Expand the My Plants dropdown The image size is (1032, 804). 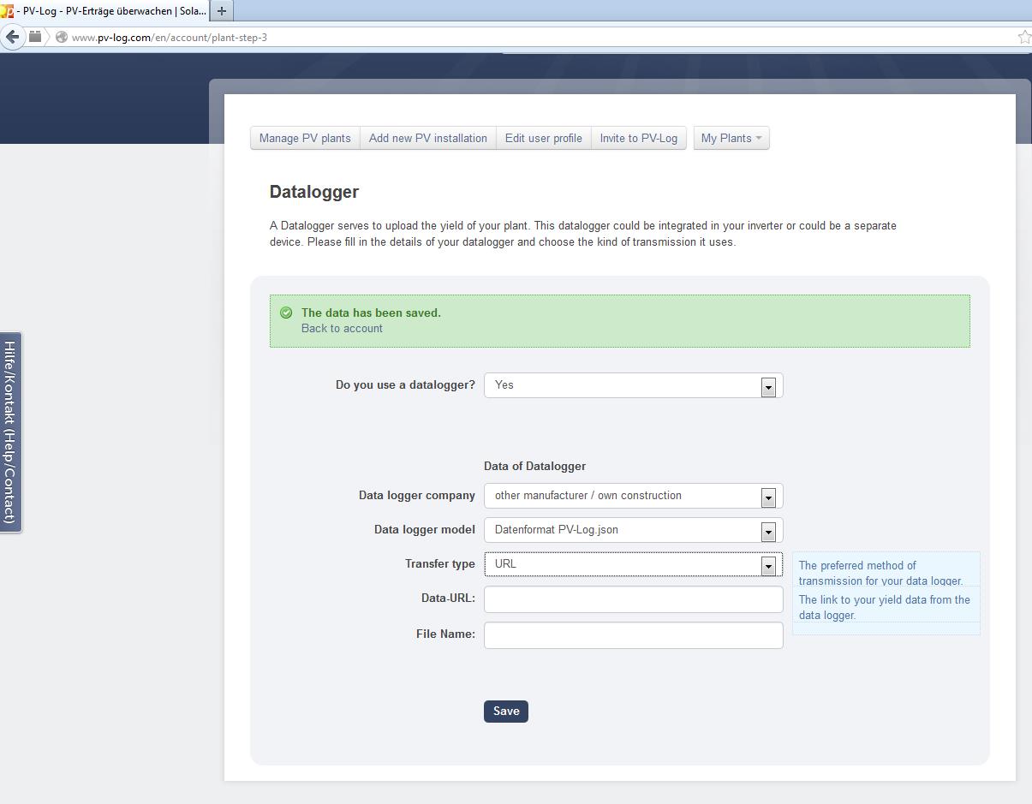point(731,138)
